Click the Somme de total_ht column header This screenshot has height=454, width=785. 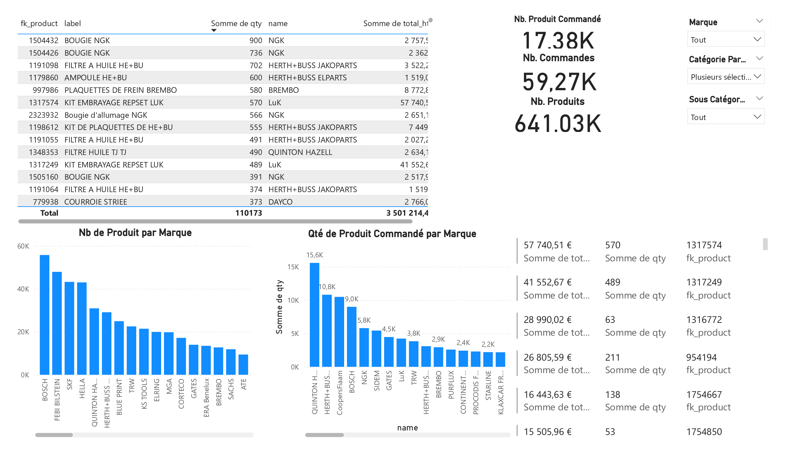[x=395, y=23]
